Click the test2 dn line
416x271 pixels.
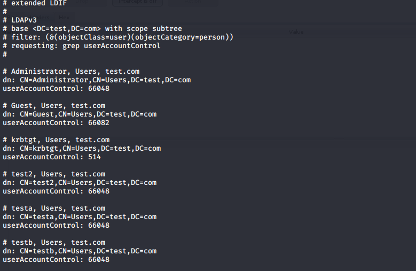(80, 183)
